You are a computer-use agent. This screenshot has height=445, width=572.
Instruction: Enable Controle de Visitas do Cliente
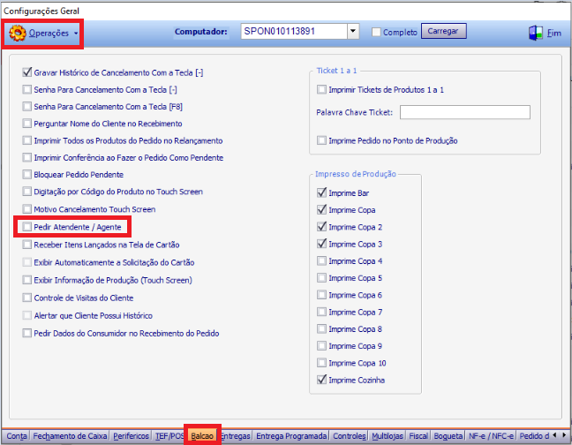click(27, 298)
